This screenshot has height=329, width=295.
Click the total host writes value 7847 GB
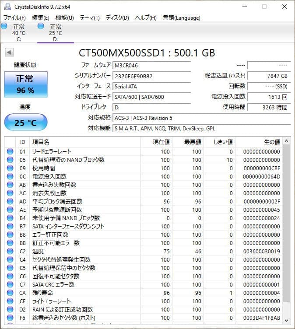[x=269, y=76]
